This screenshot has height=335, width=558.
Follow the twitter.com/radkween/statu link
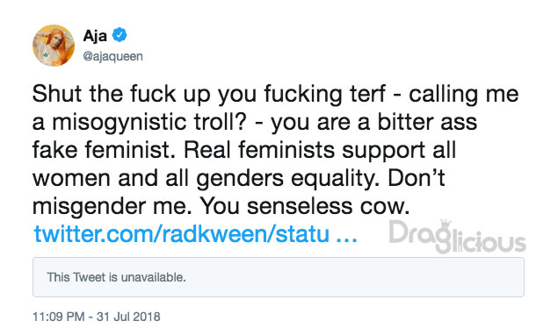pyautogui.click(x=182, y=234)
